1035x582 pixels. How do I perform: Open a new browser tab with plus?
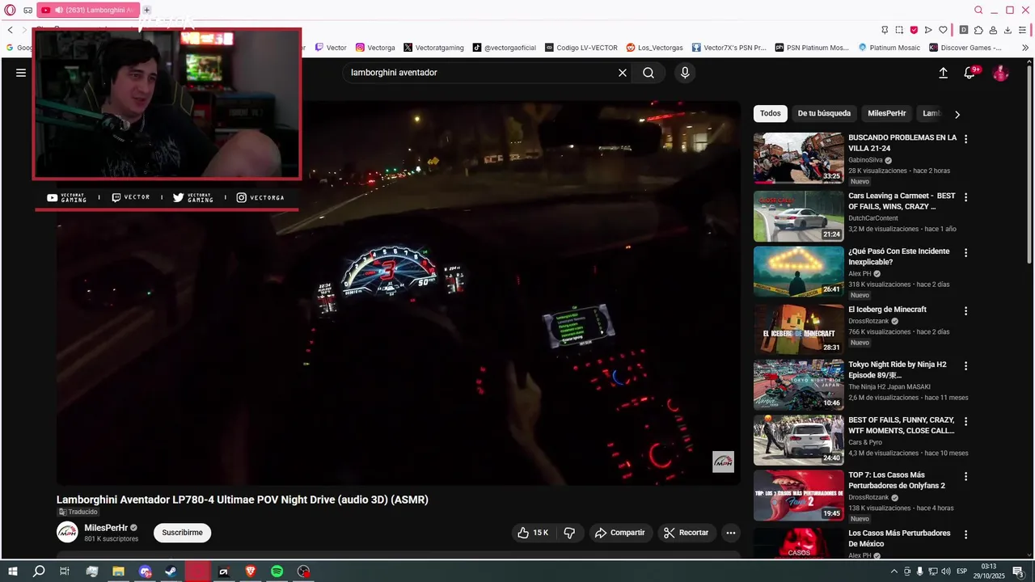[x=146, y=10]
